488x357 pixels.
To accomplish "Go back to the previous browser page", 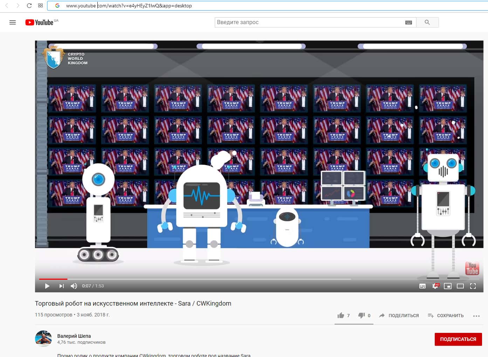I will [x=7, y=6].
